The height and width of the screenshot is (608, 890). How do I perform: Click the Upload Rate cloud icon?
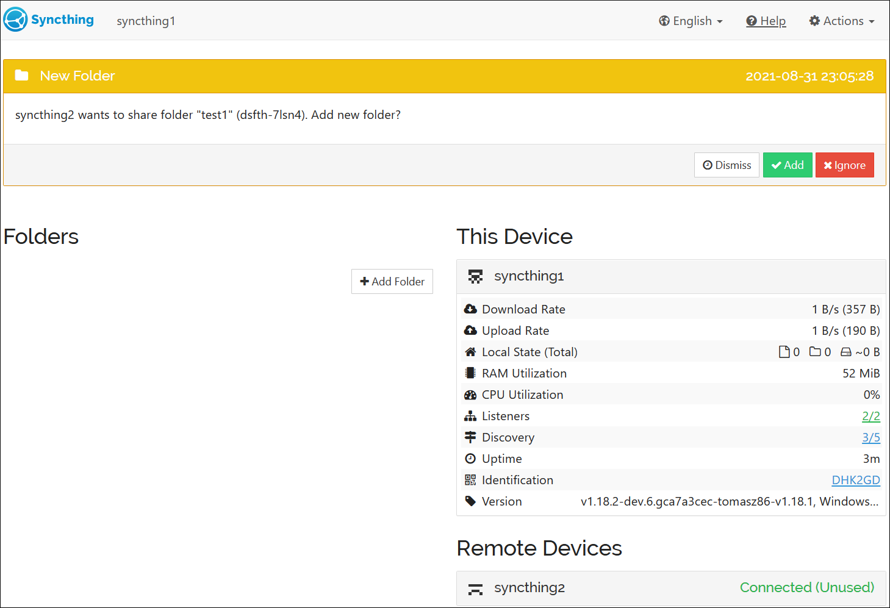470,330
